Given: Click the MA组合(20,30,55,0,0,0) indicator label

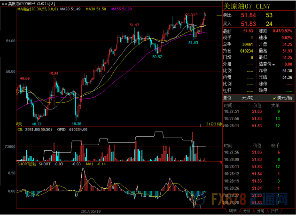Looking at the screenshot, I should (x=38, y=9).
